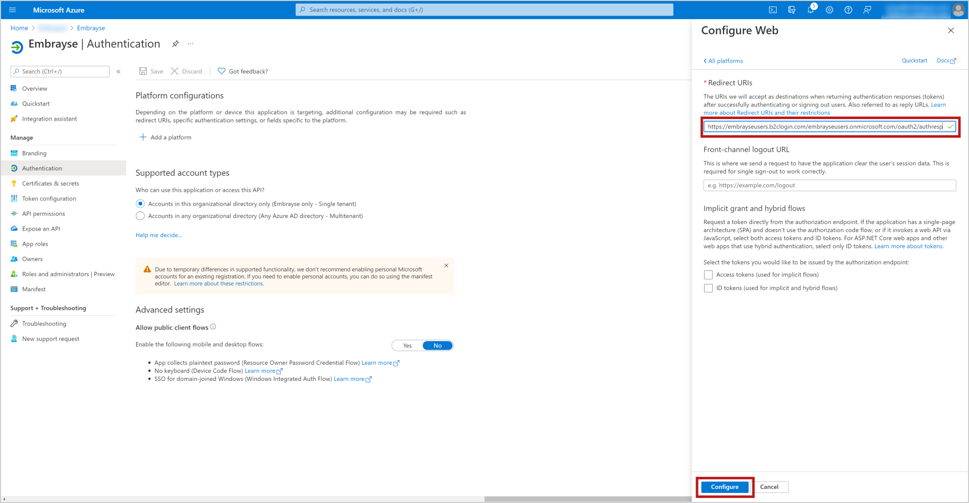
Task: Collapse the left navigation menu chevron
Action: [x=119, y=72]
